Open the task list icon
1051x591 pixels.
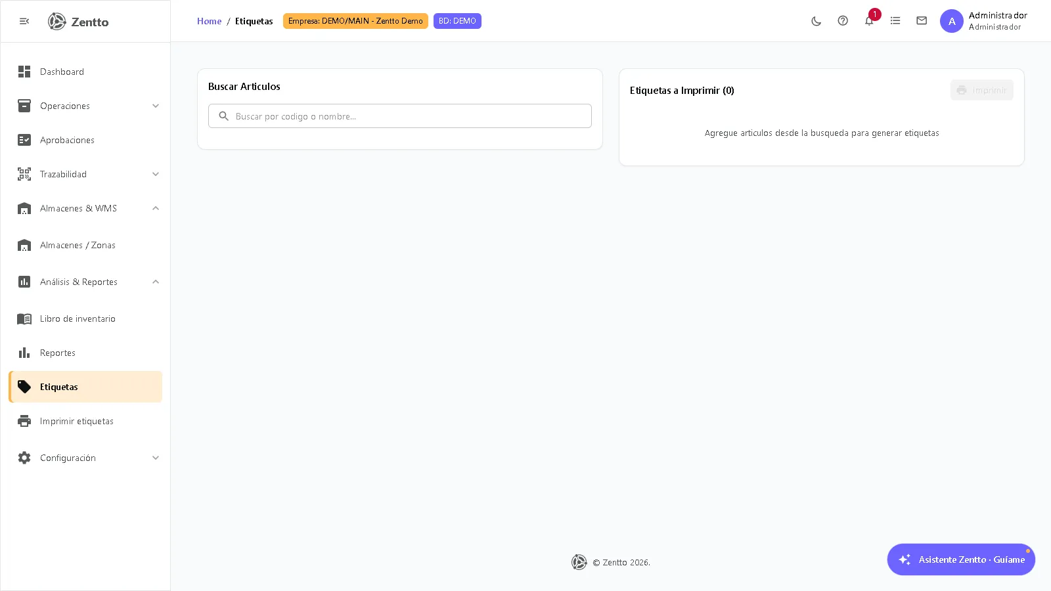(895, 21)
